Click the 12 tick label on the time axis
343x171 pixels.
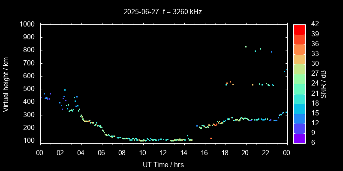pos(163,153)
